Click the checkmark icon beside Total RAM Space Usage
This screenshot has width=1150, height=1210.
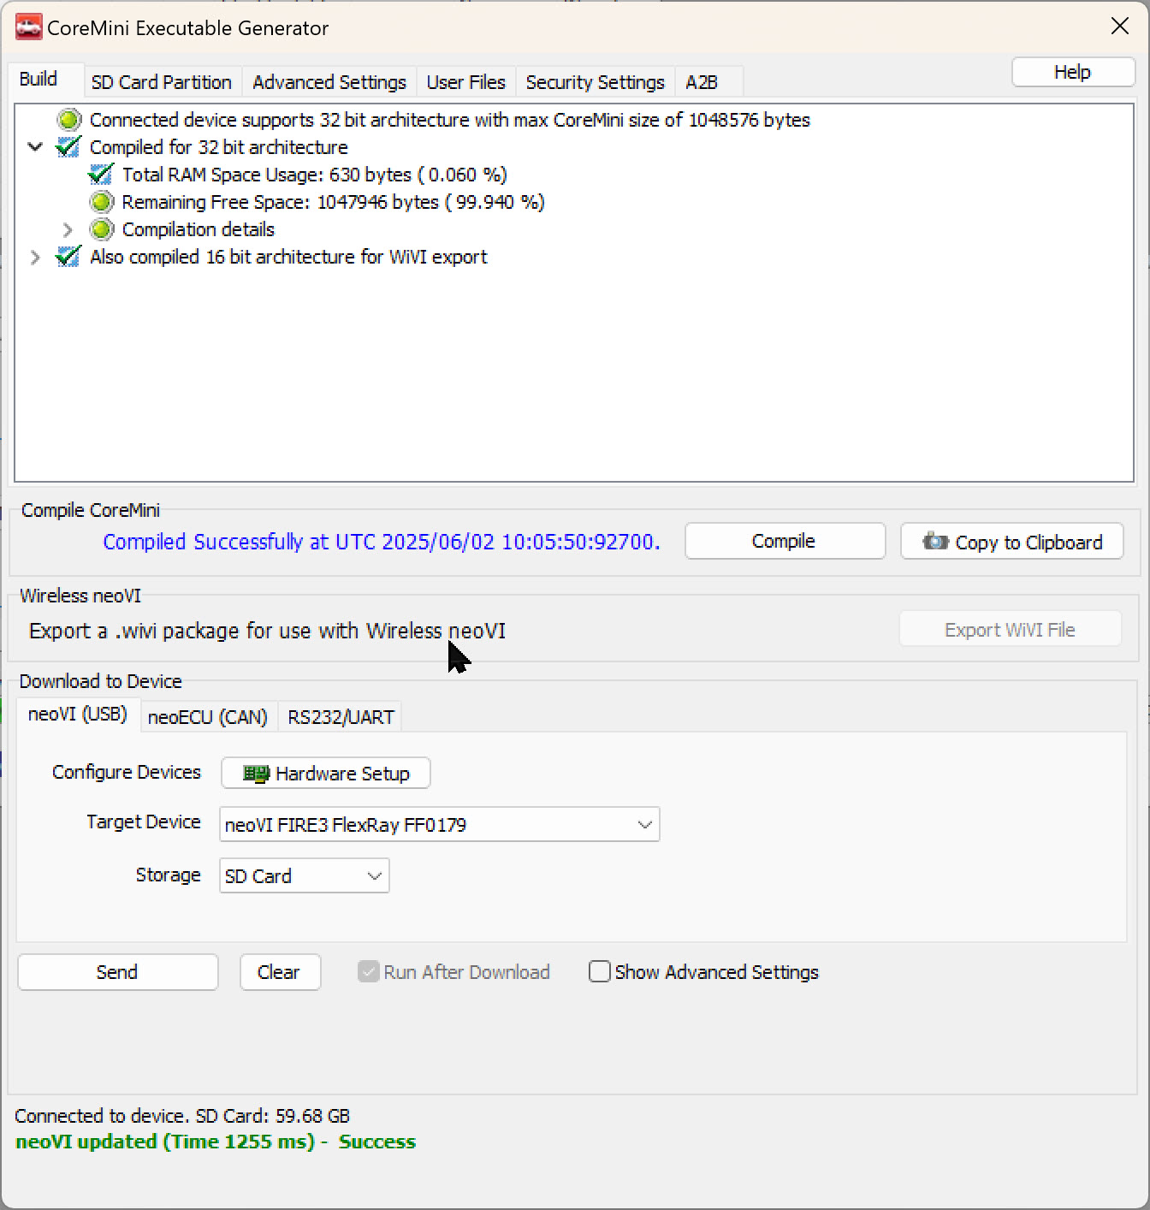[x=100, y=175]
